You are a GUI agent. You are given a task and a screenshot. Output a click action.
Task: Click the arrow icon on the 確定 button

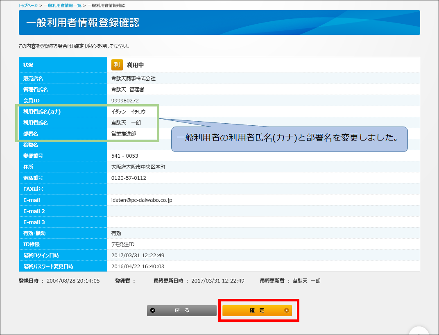point(286,310)
